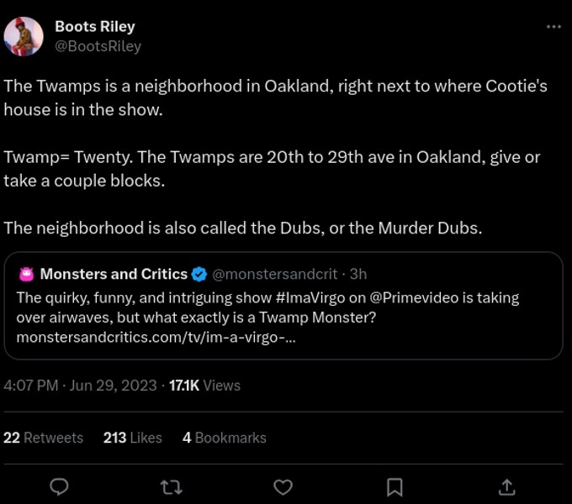
Task: Open Boots Riley's profile picture
Action: [24, 36]
